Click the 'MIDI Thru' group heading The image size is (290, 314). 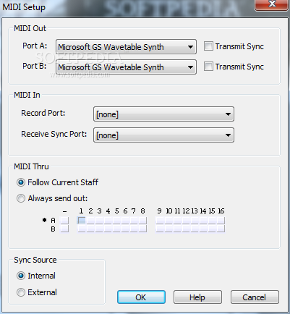tap(31, 166)
